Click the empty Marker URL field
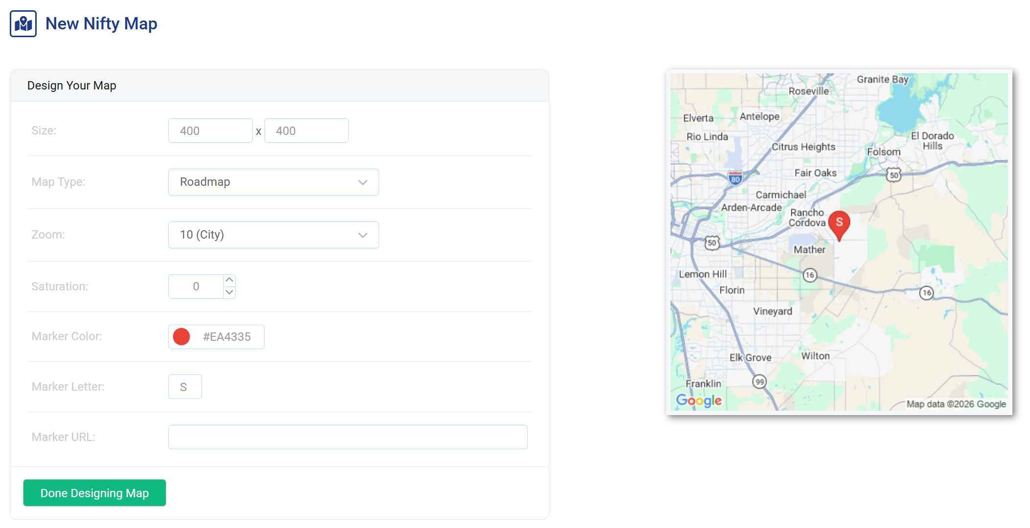 (348, 437)
